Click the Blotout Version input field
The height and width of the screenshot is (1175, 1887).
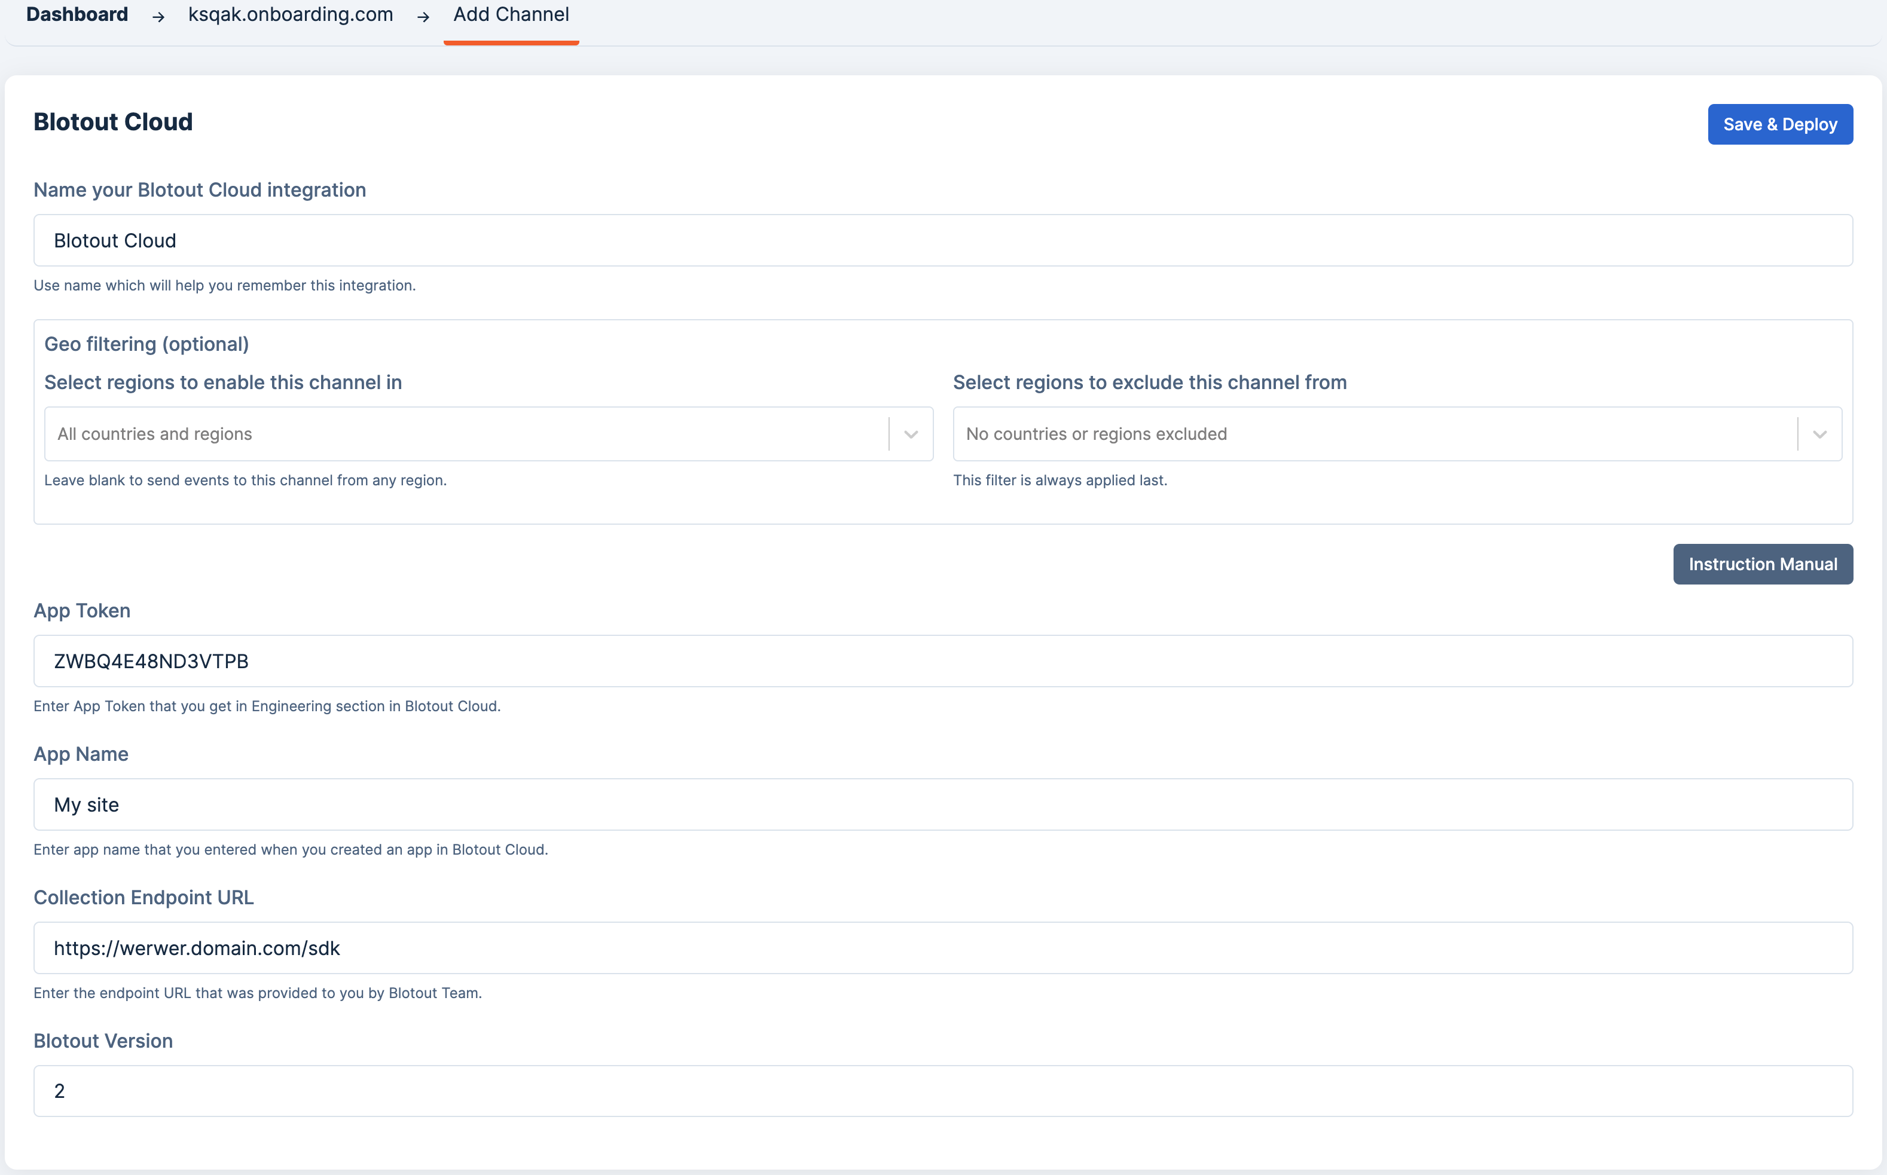coord(942,1091)
